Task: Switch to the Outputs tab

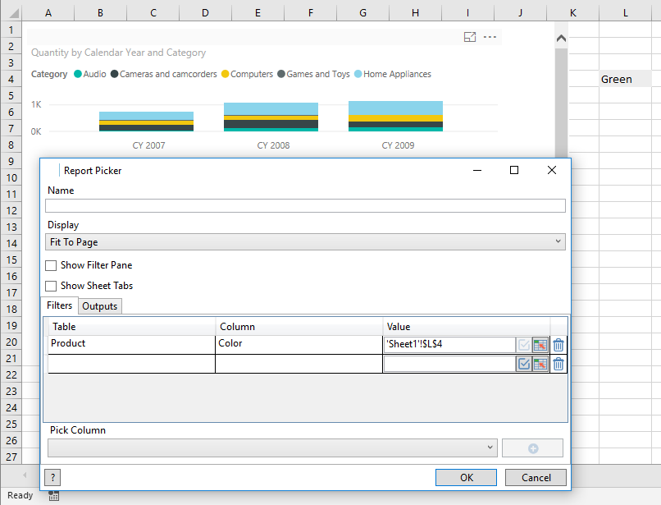Action: pyautogui.click(x=99, y=305)
